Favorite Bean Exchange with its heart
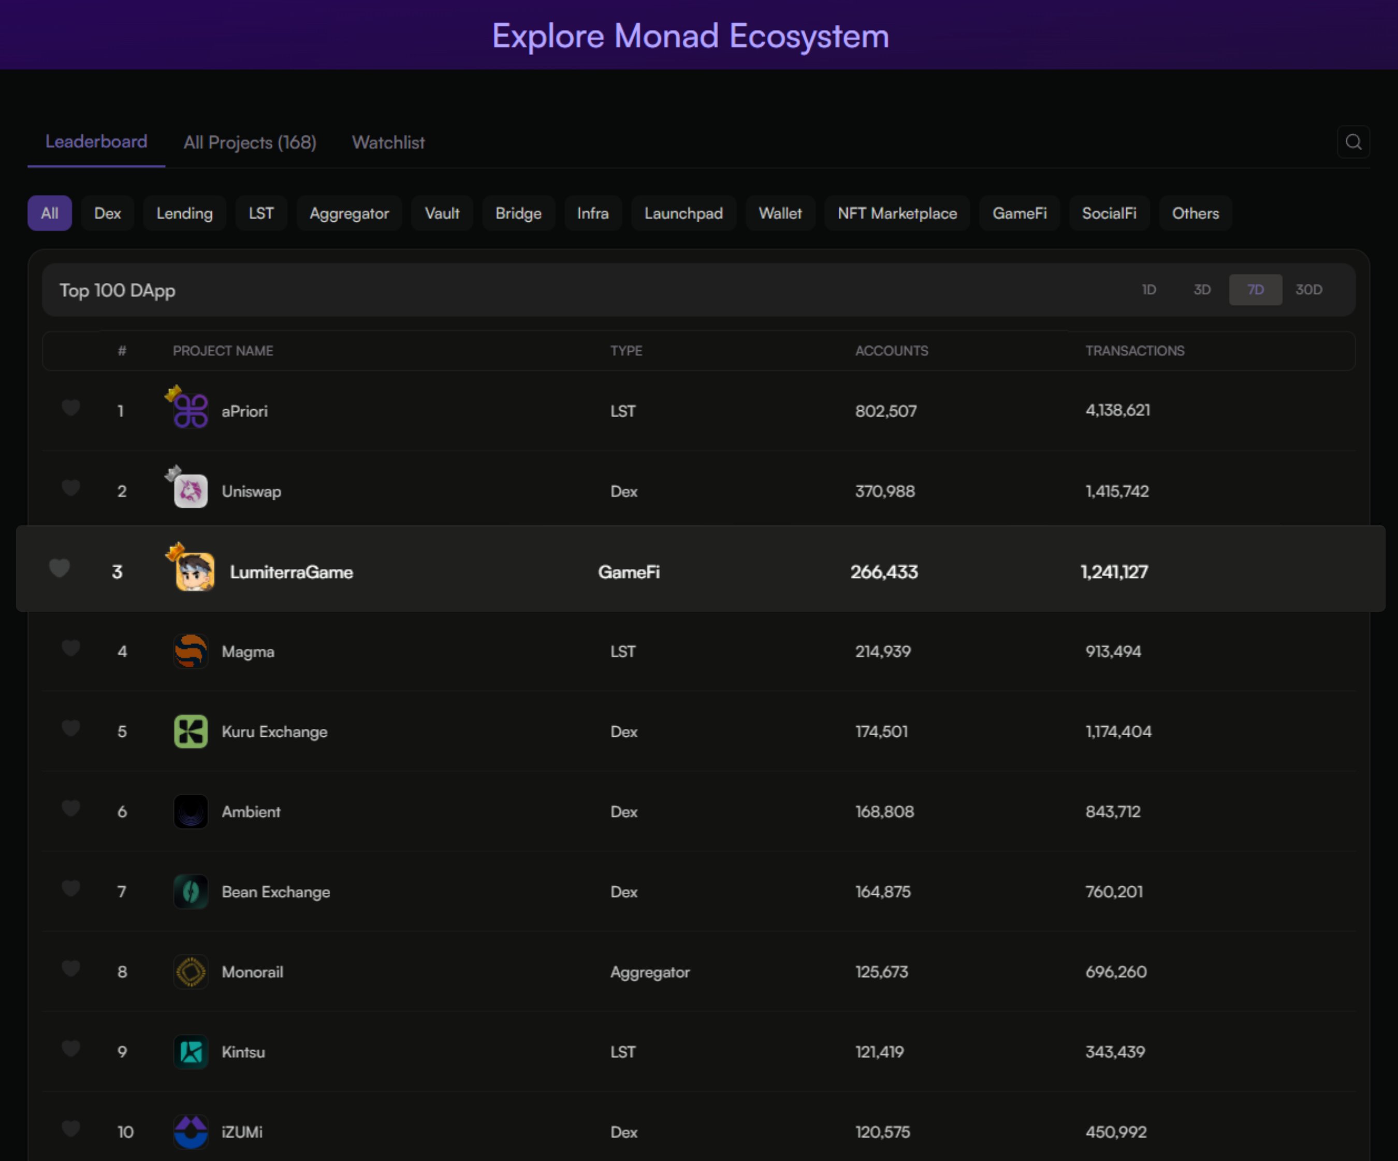 [x=70, y=888]
